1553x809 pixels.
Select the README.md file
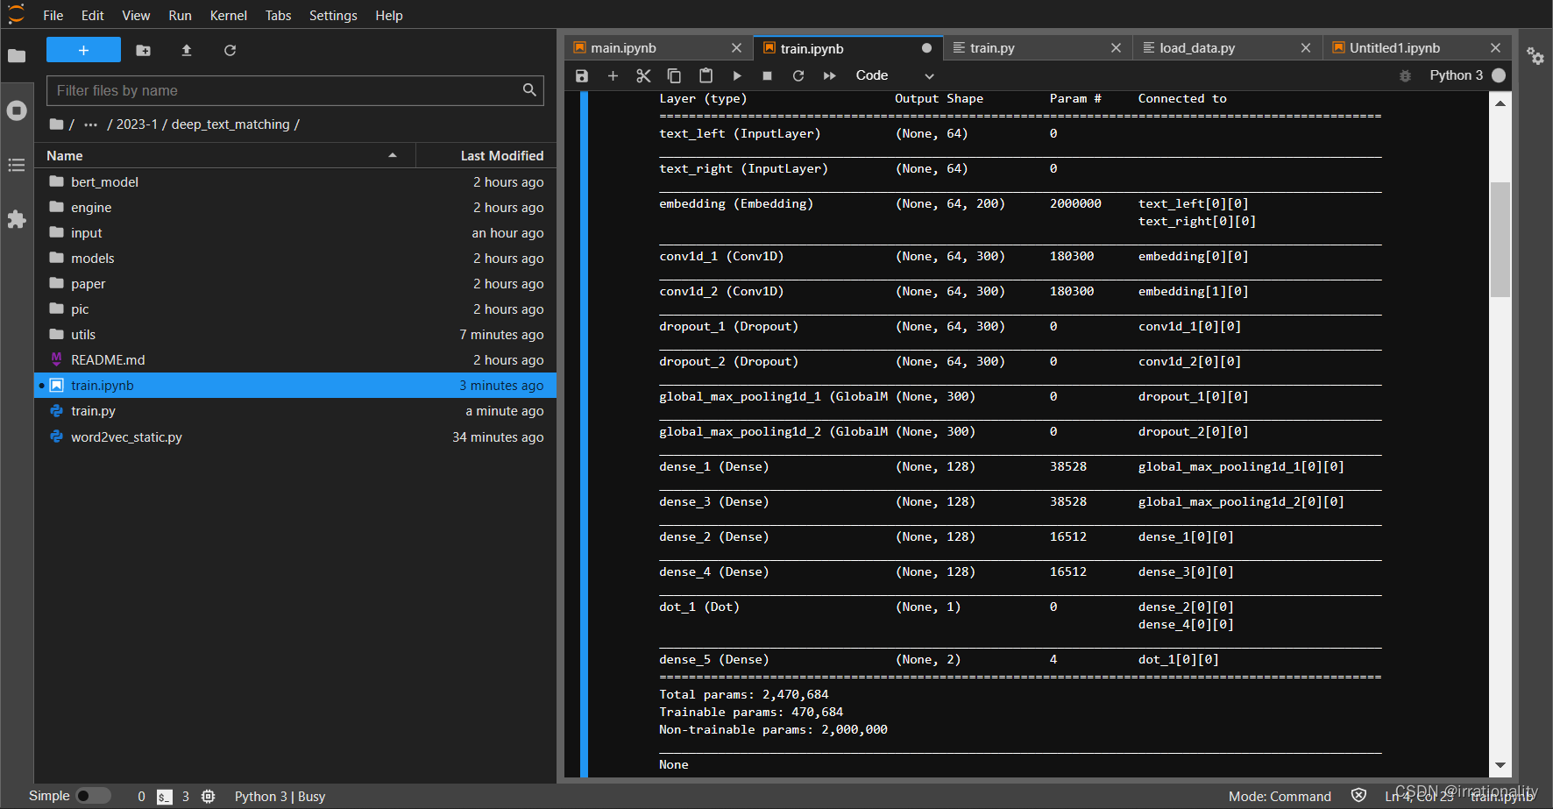tap(295, 359)
